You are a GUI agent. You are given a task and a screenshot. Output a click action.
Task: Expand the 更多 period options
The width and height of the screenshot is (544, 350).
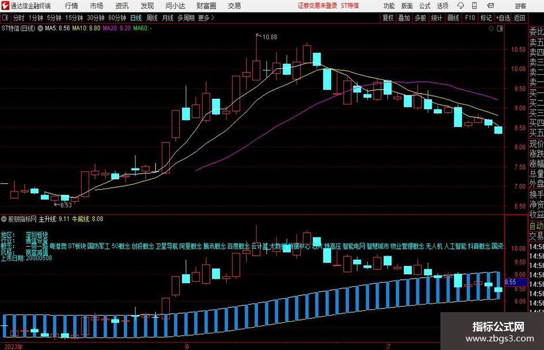click(206, 18)
